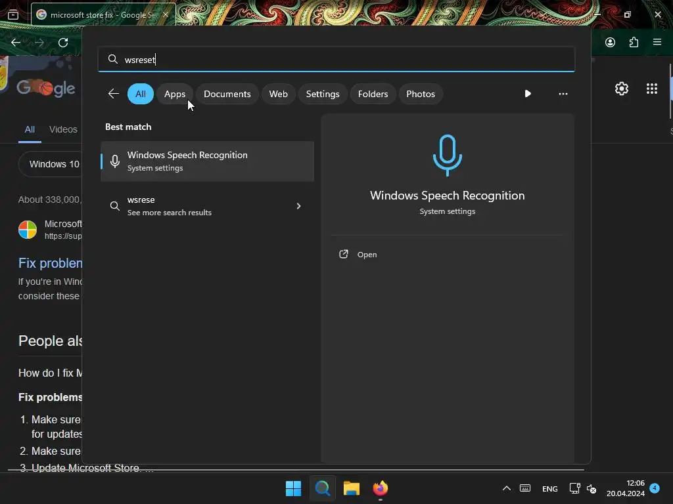Click the Windows 10 filter chip
This screenshot has height=504, width=673.
[x=51, y=164]
